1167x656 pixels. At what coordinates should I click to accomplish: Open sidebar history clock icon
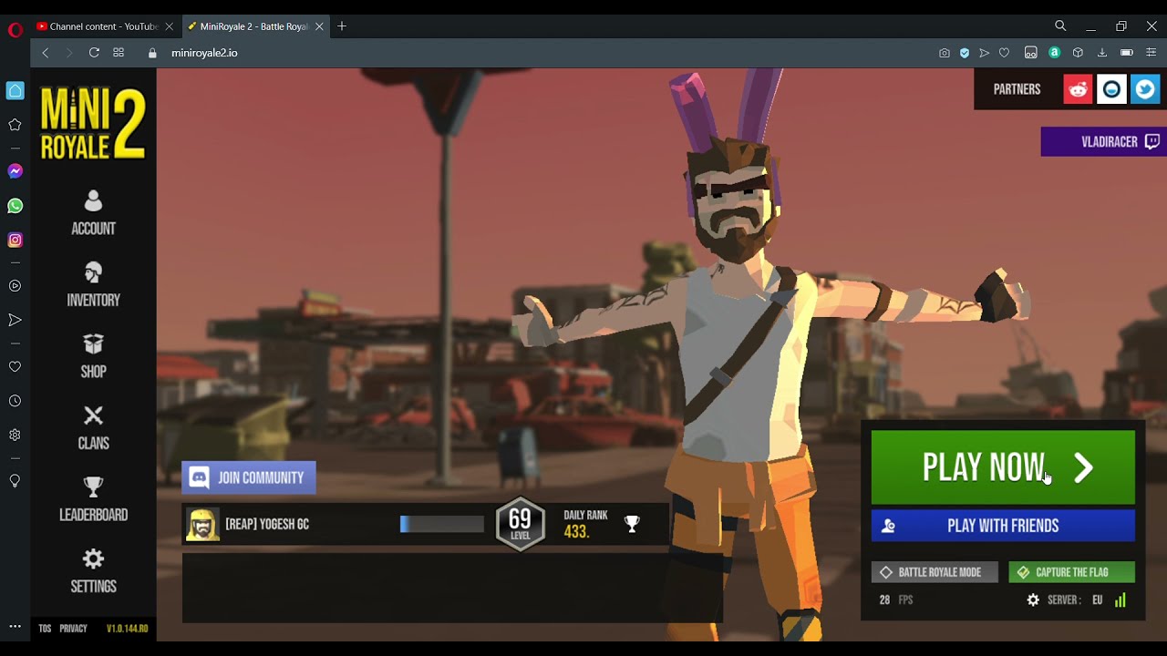[15, 401]
